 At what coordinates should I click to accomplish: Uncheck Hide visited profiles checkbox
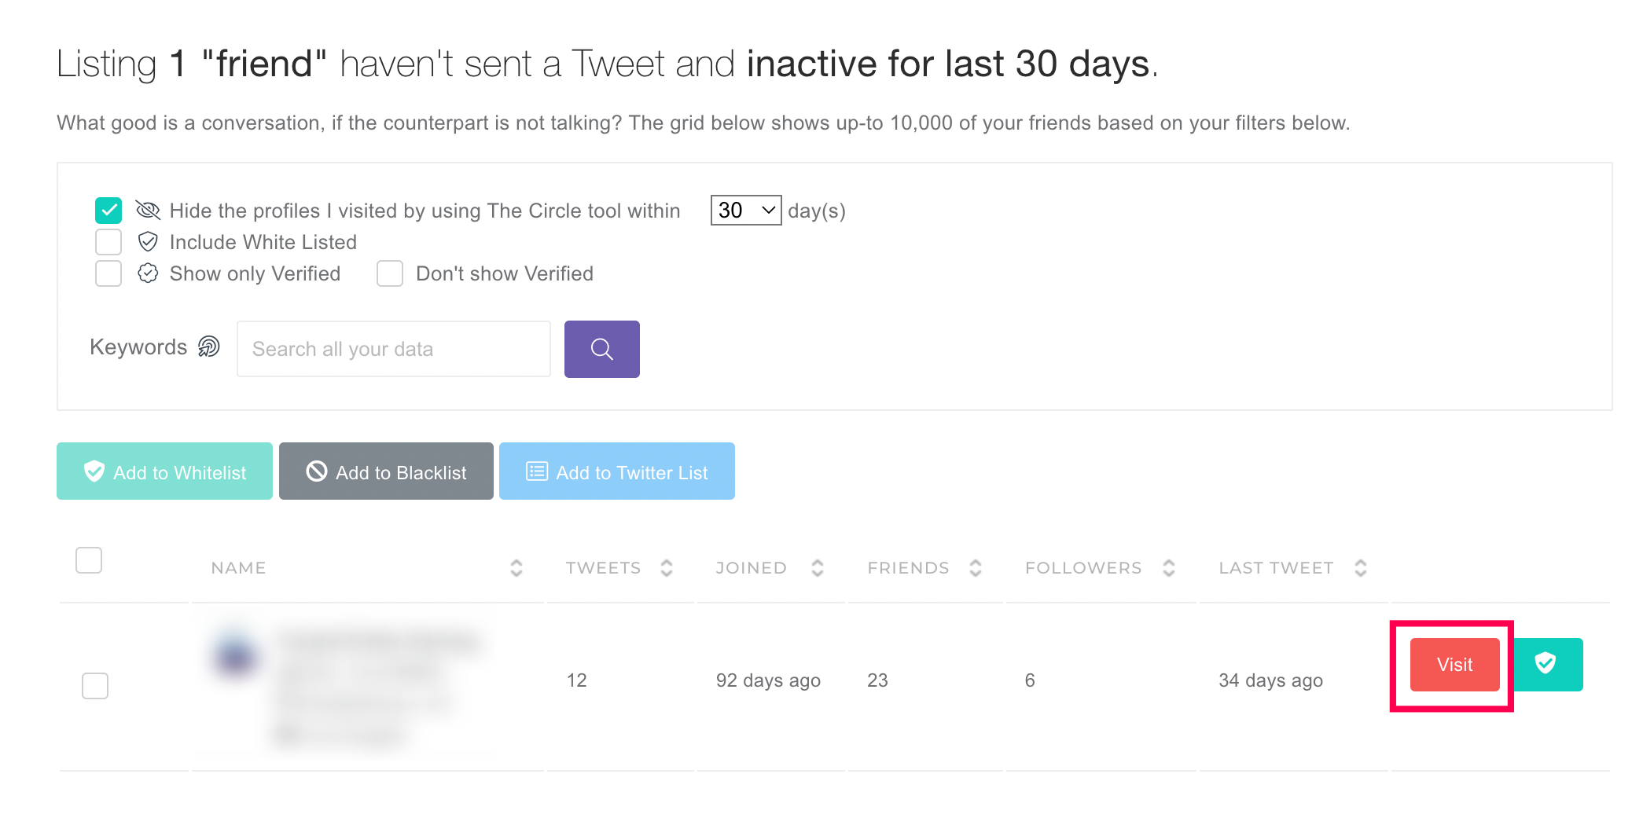108,211
